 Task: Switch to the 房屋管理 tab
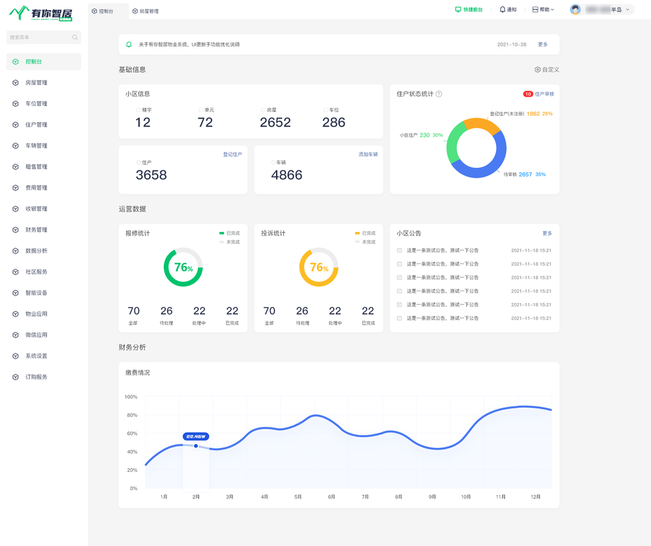point(145,11)
